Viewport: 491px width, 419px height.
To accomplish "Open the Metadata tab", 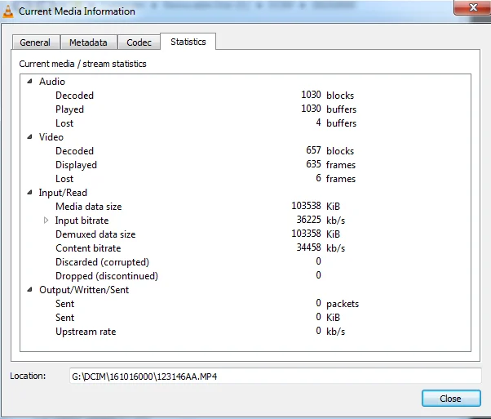I will (x=89, y=42).
